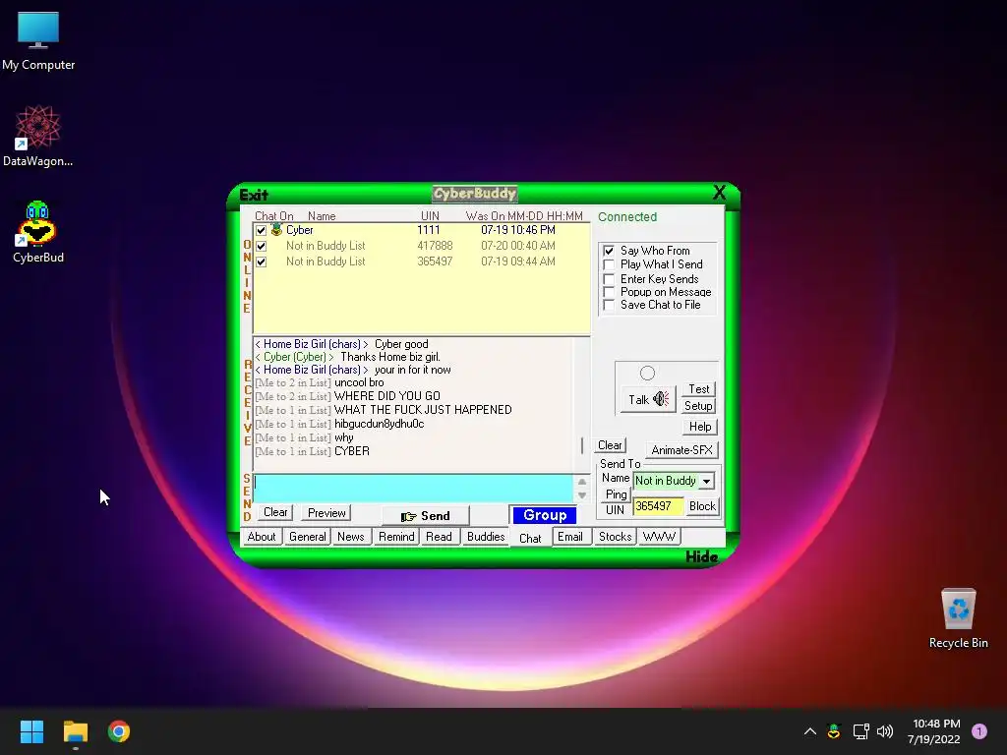
Task: Click the received chat scrollbar thumb
Action: tap(582, 445)
